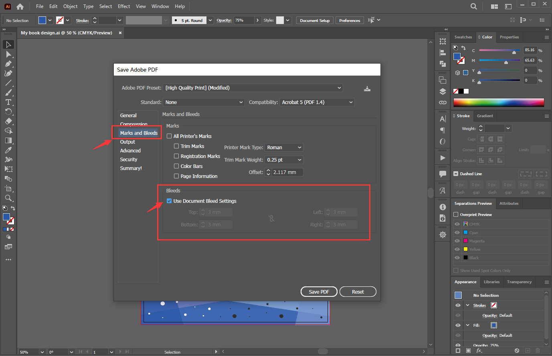This screenshot has width=552, height=356.
Task: Select the Curvature tool
Action: coord(8,73)
